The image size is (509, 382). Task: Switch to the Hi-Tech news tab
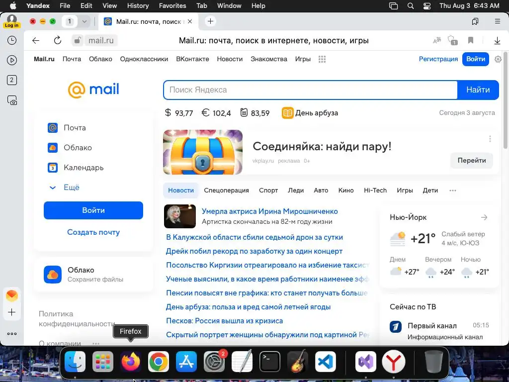pyautogui.click(x=375, y=191)
